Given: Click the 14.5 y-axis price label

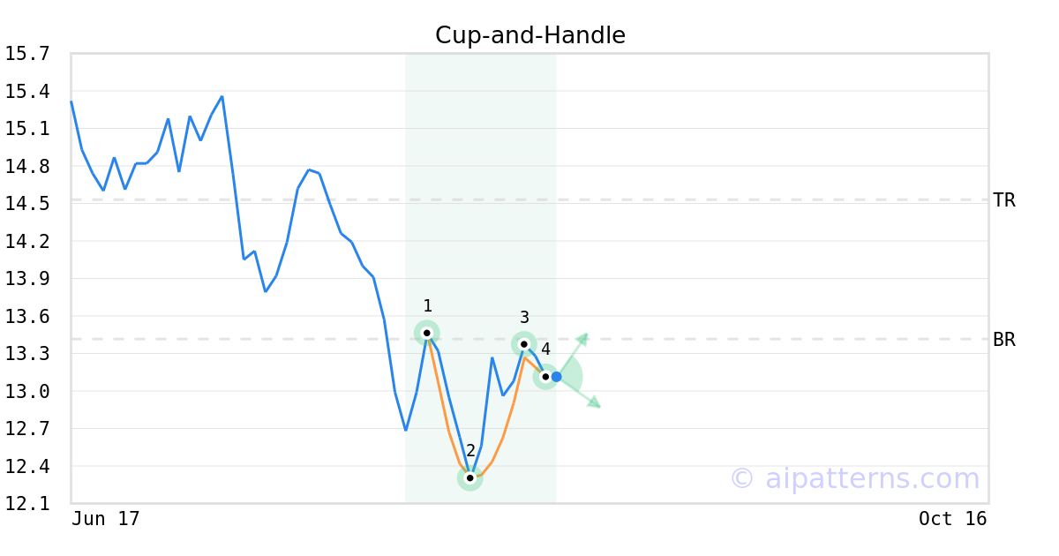Looking at the screenshot, I should [x=27, y=204].
